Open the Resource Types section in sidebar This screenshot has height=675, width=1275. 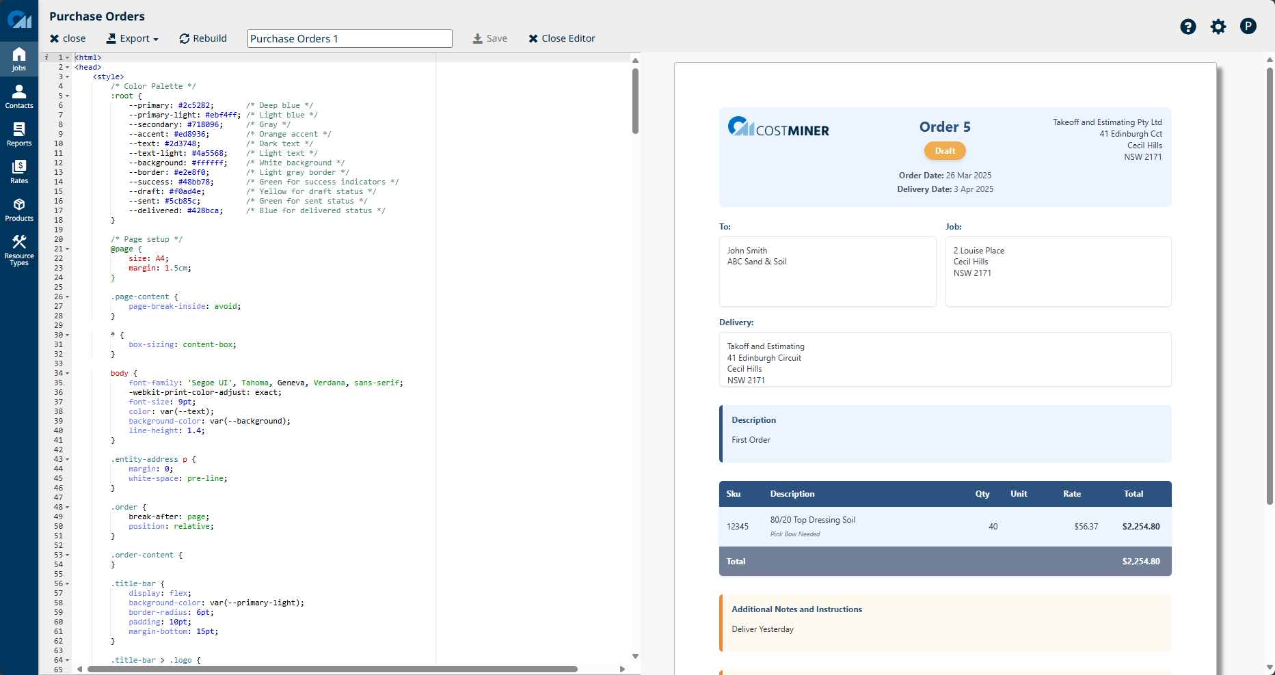(19, 250)
